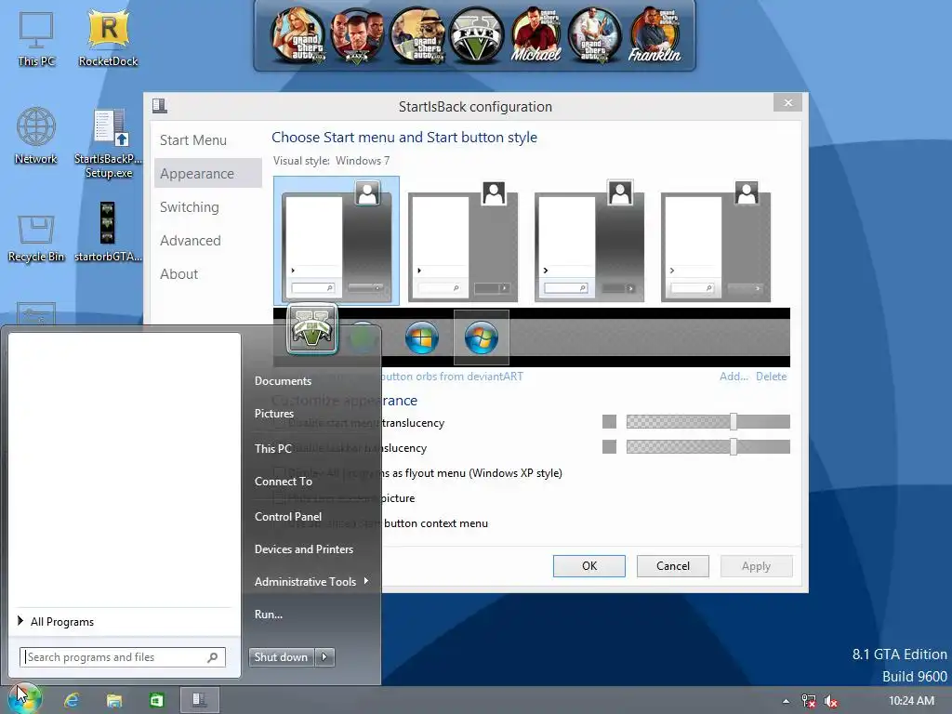
Task: Switch to the Start Menu settings tab
Action: pyautogui.click(x=193, y=140)
